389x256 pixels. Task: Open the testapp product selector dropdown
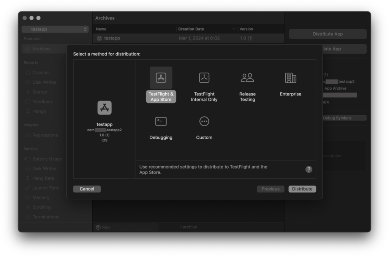tap(55, 29)
